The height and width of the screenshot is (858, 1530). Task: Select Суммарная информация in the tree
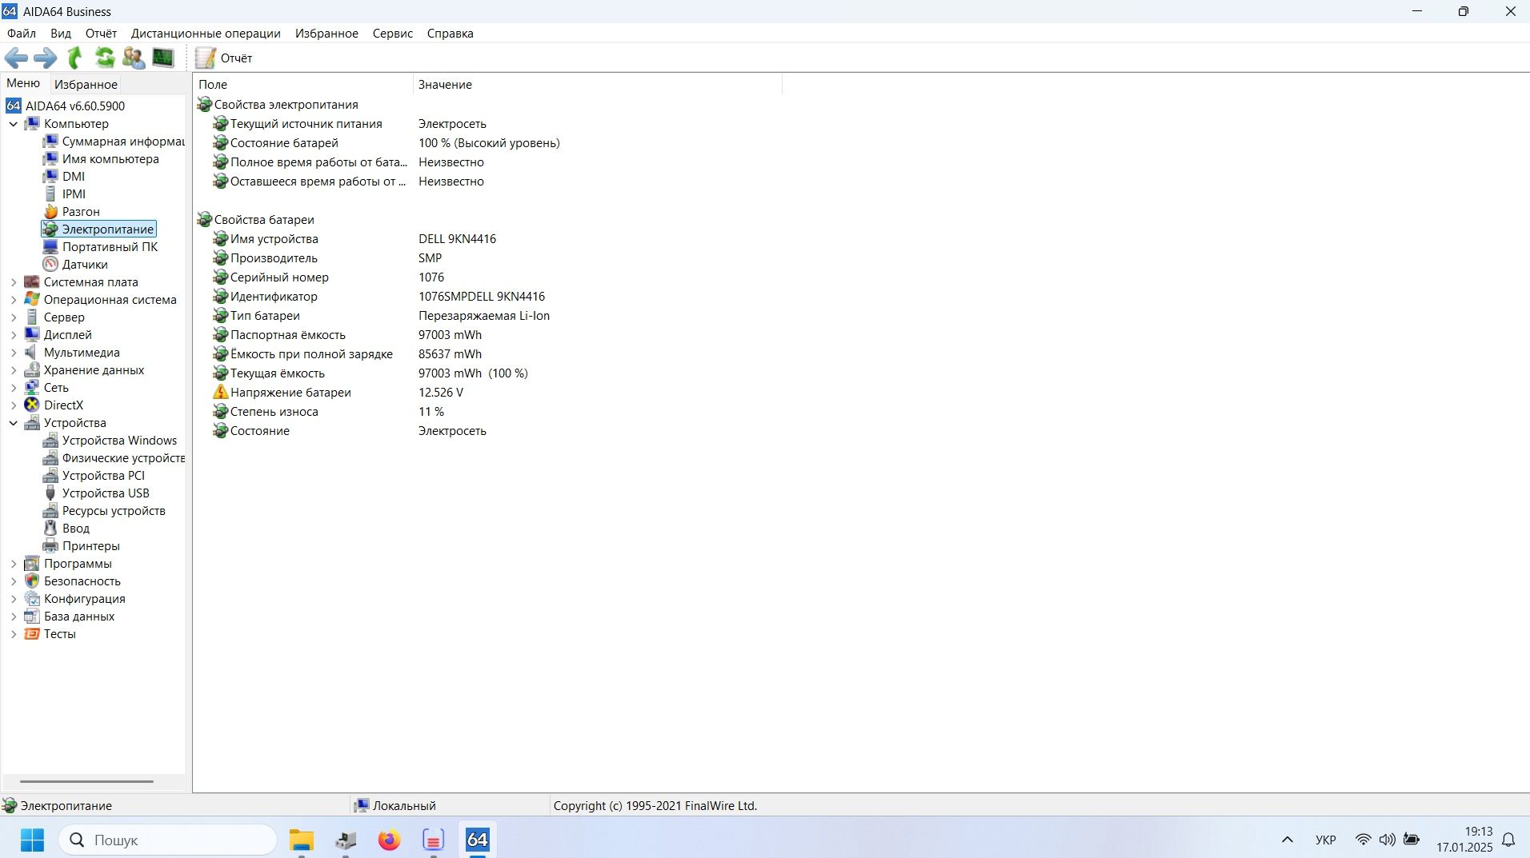[123, 142]
